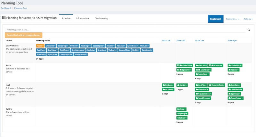The width and height of the screenshot is (256, 137).
Task: Open the orange Fusion app dropdown
Action: tap(40, 46)
